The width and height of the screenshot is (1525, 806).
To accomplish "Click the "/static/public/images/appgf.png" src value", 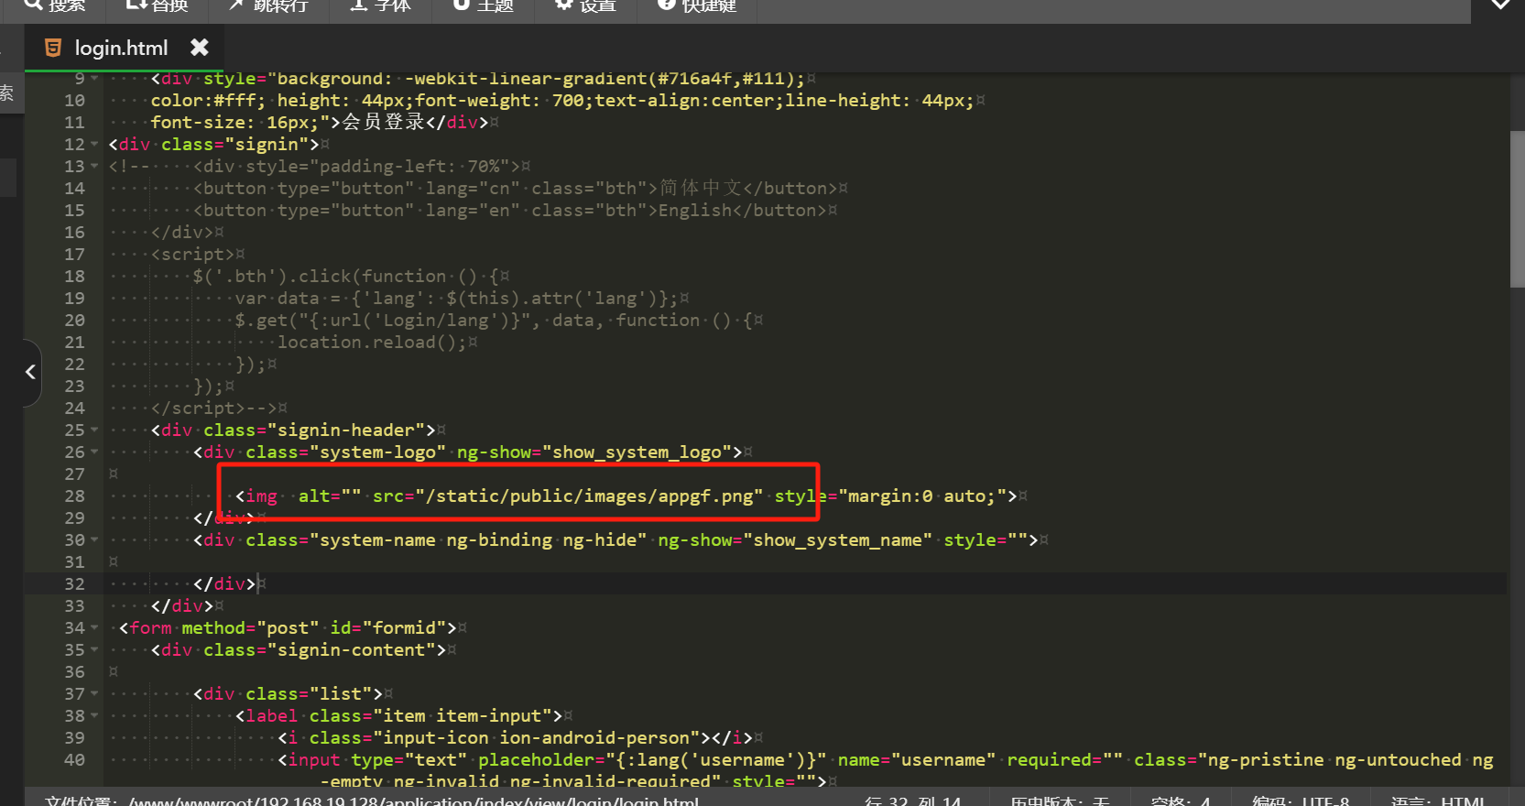I will (x=590, y=496).
